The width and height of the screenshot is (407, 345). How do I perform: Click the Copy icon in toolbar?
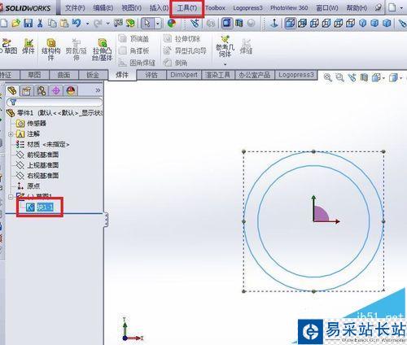click(x=52, y=23)
